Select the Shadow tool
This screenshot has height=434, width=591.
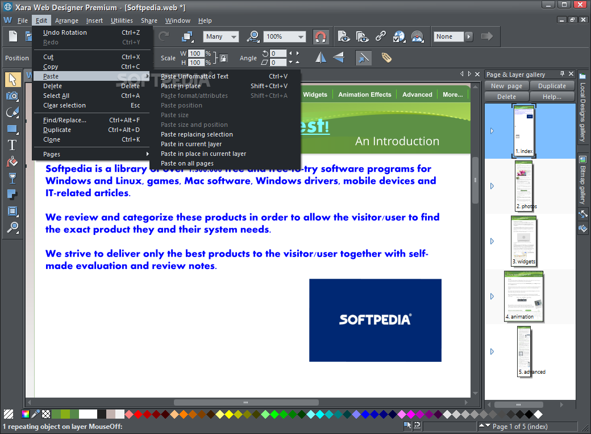(13, 195)
